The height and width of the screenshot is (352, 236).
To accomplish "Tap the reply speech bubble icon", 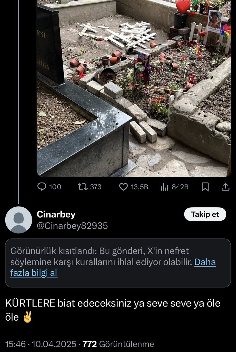I will point(42,187).
